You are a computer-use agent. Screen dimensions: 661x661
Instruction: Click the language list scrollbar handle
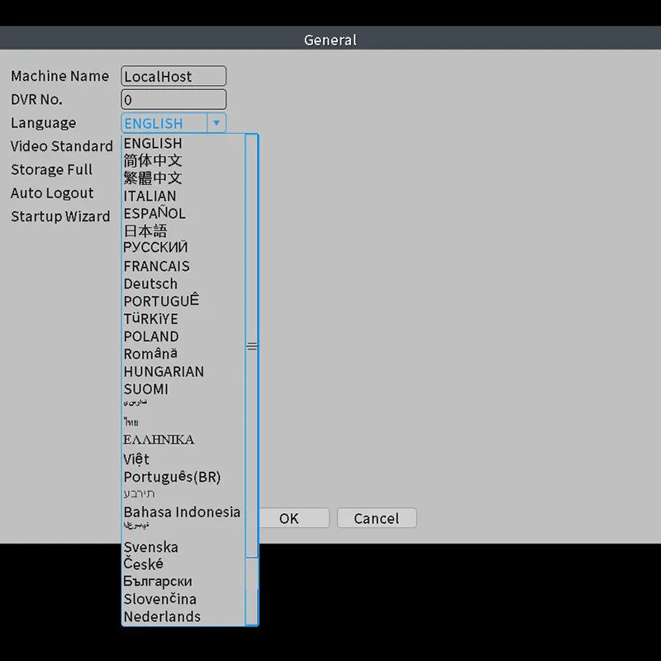pyautogui.click(x=252, y=346)
